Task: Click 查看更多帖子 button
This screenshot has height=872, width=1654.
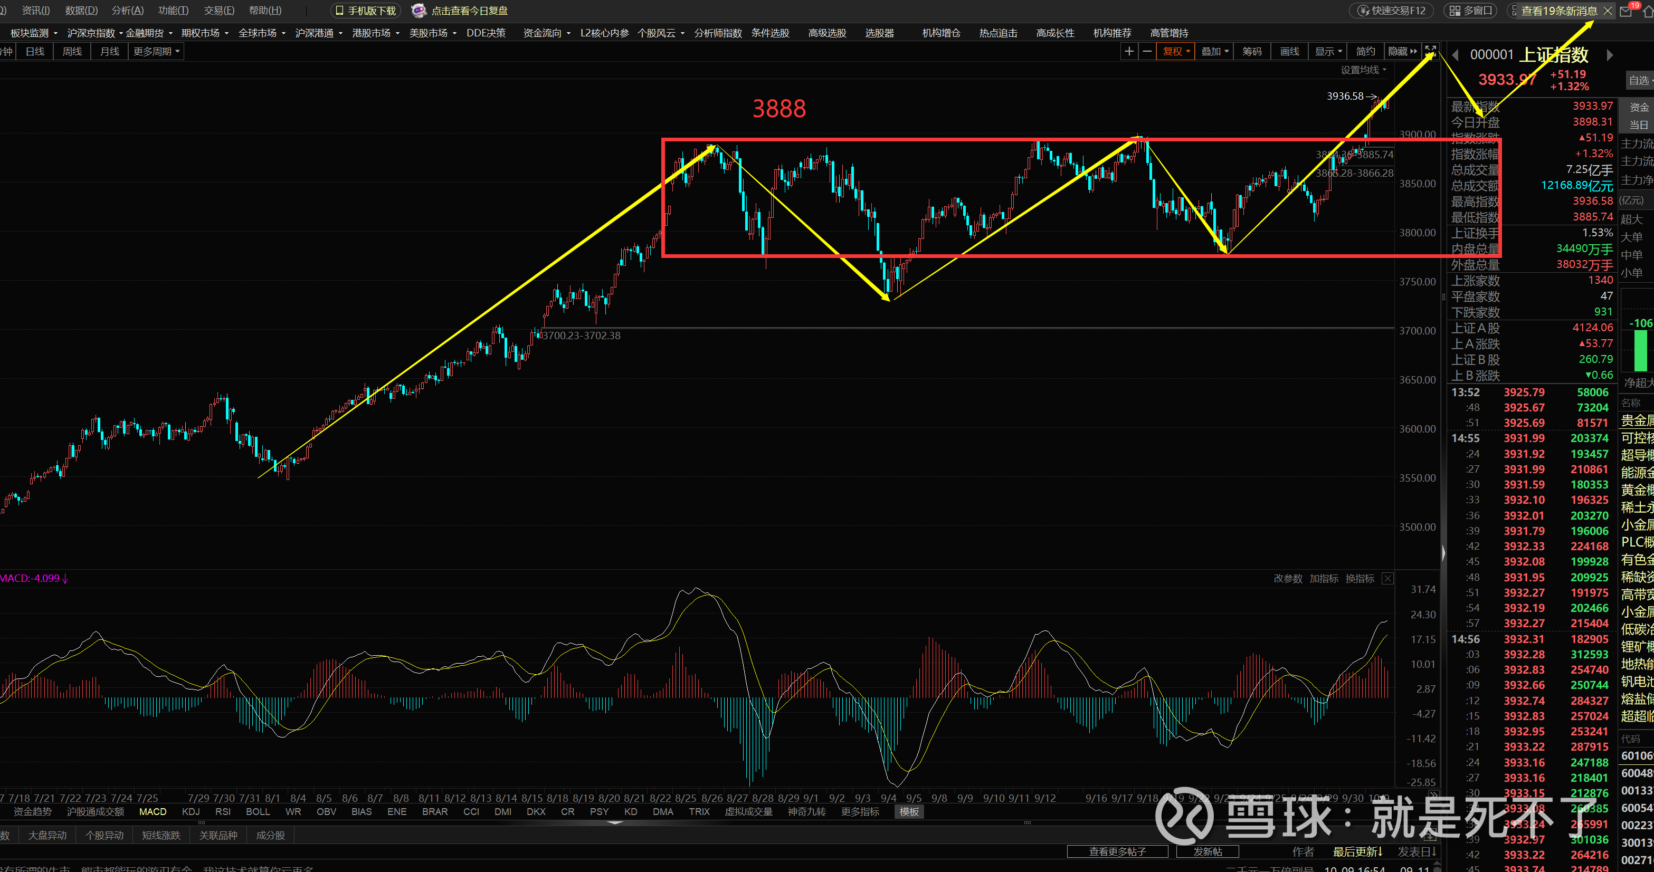Action: point(1117,851)
